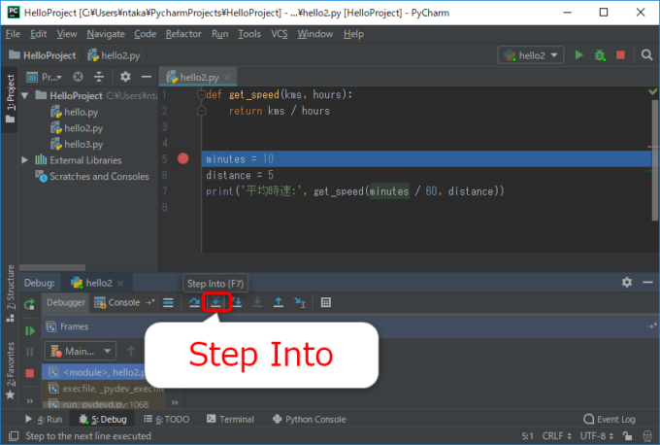The width and height of the screenshot is (660, 445).
Task: Click the Step Out debugger icon
Action: pos(279,302)
